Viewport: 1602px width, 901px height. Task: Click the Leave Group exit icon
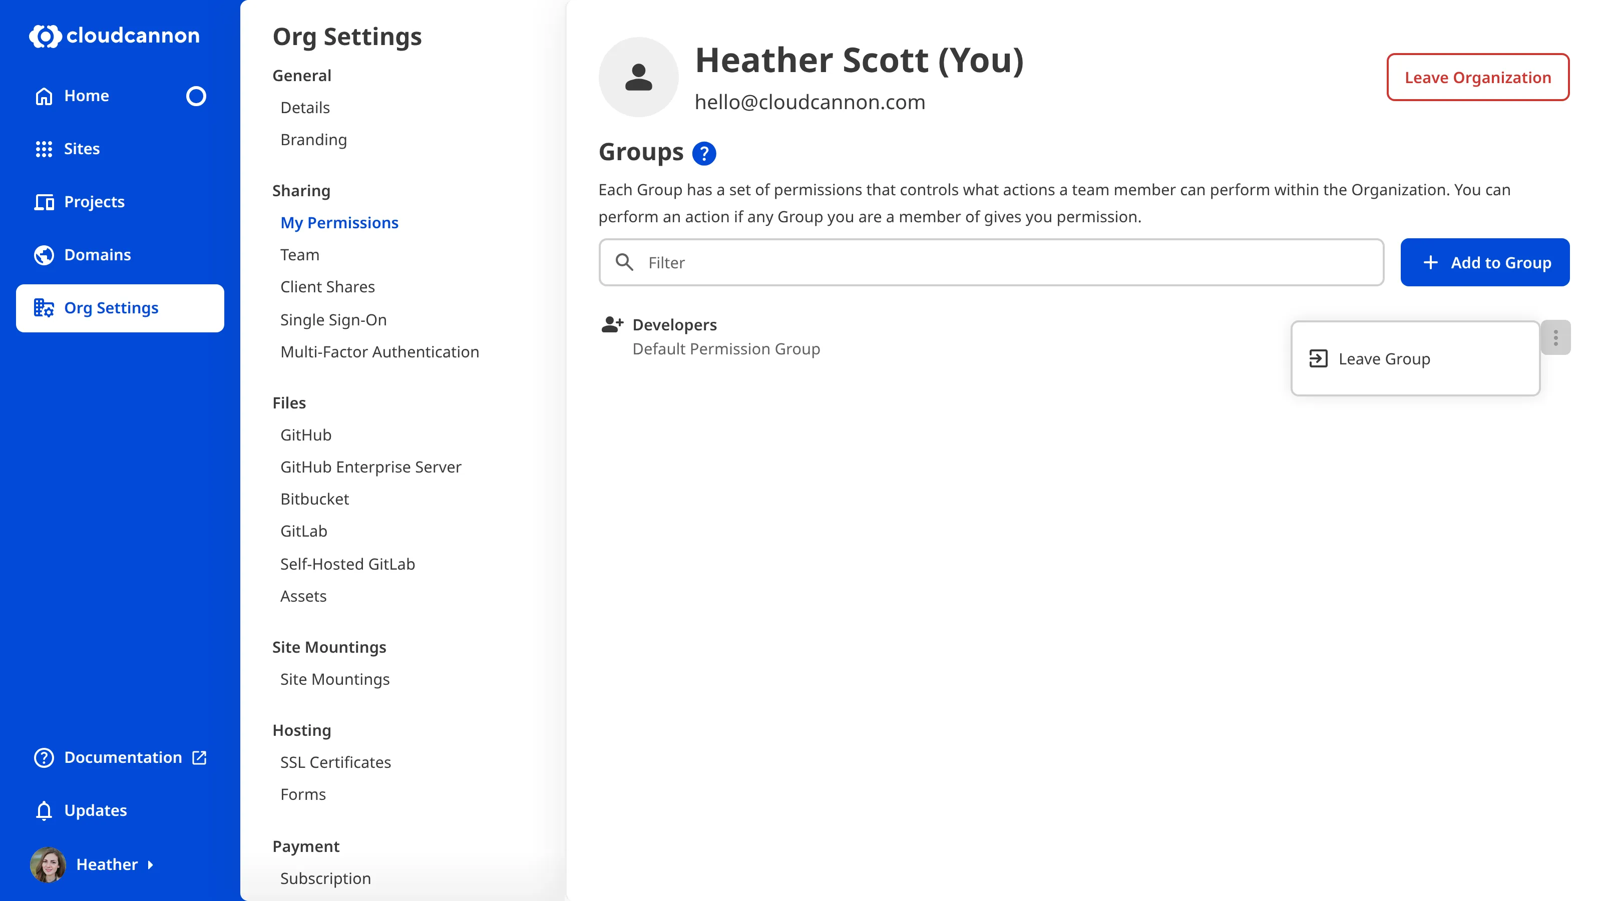click(1319, 359)
